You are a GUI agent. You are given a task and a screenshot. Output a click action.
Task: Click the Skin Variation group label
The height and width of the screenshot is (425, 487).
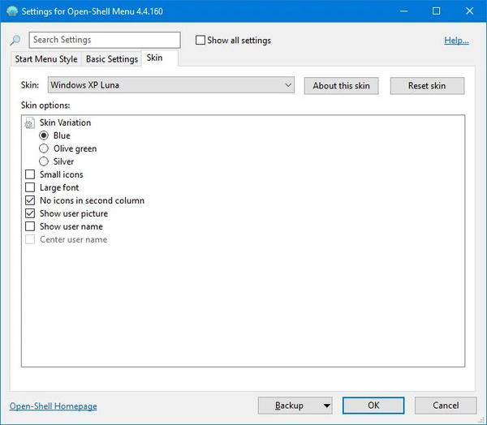pos(65,122)
